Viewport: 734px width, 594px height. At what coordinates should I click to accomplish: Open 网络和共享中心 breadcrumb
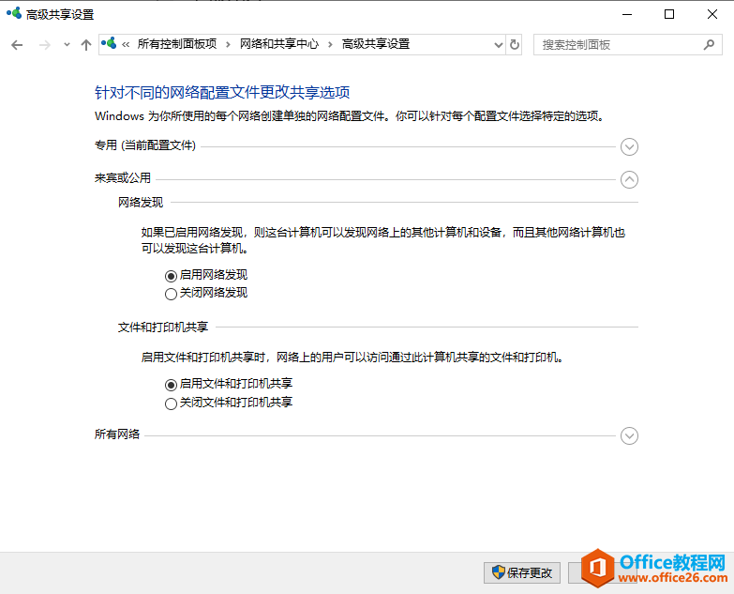pyautogui.click(x=279, y=44)
